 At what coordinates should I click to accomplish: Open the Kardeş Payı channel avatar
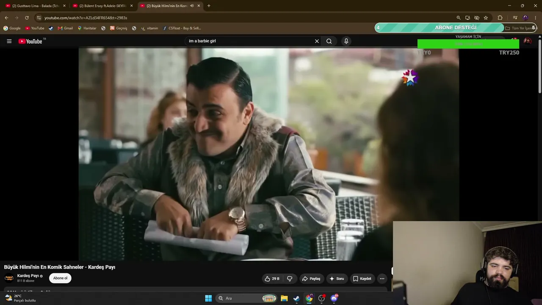(9, 278)
